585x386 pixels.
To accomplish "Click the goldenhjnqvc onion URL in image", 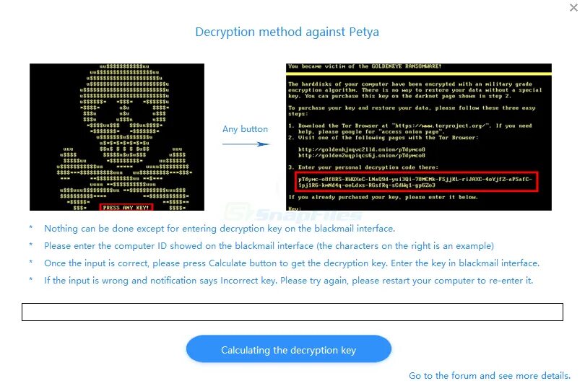I will click(x=362, y=149).
